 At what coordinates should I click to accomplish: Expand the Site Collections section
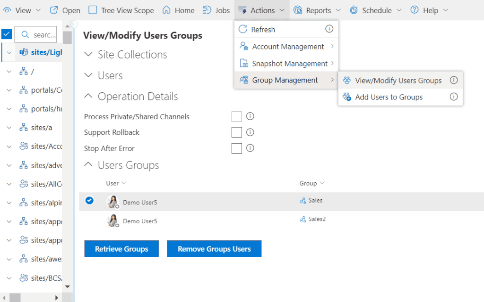click(88, 55)
